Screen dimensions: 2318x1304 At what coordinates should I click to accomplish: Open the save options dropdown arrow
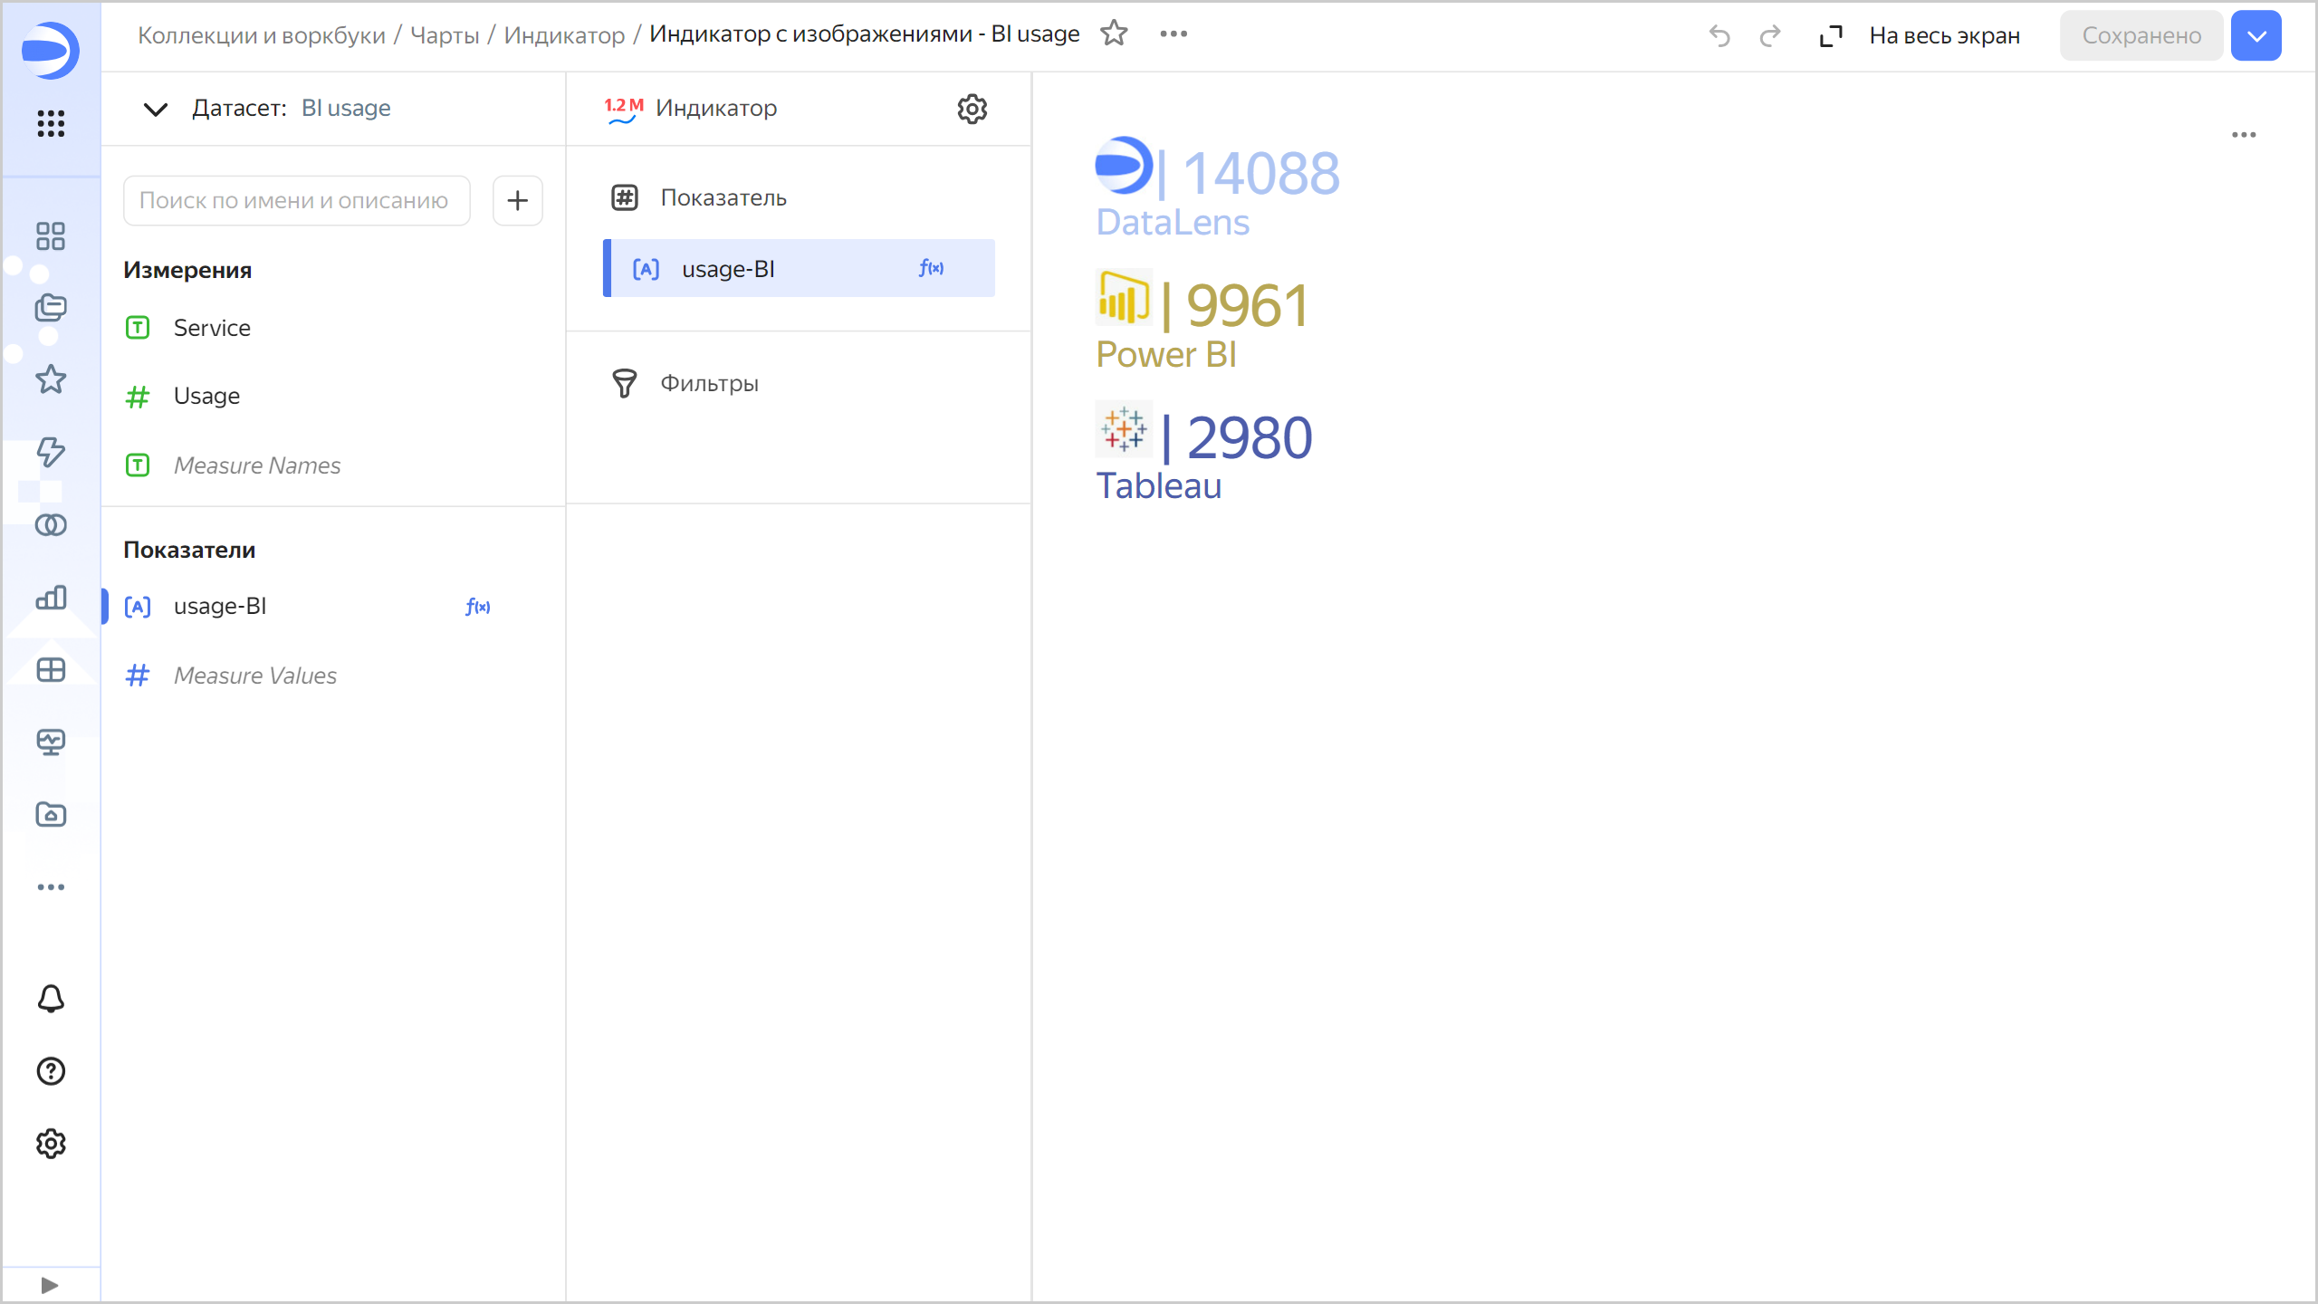pos(2256,35)
